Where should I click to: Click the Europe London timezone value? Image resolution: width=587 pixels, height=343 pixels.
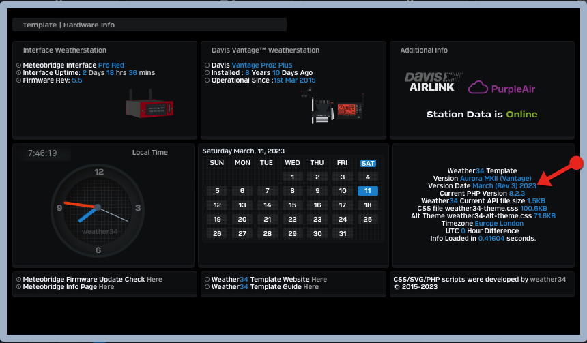pos(499,223)
